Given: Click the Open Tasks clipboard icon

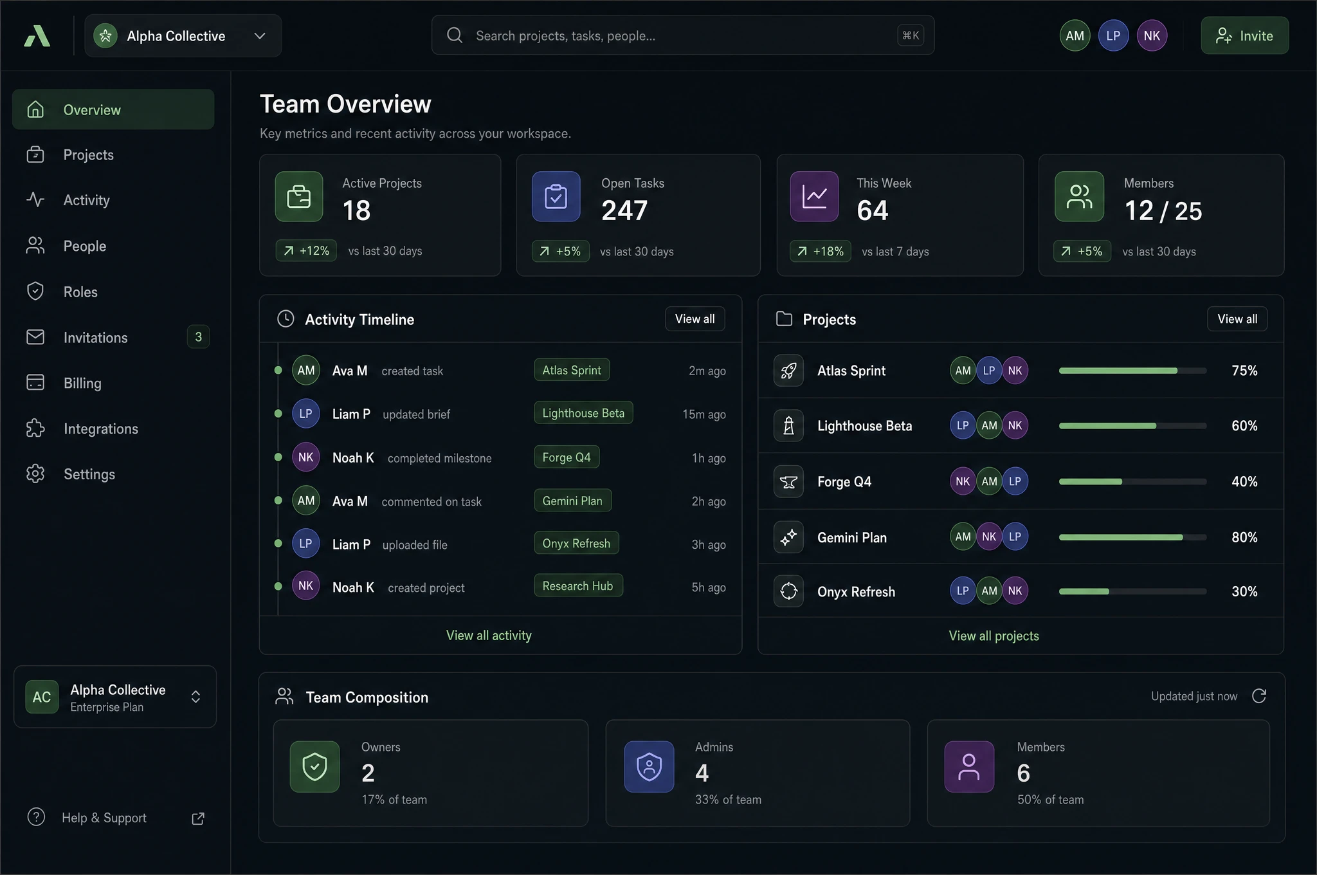Looking at the screenshot, I should click(x=556, y=197).
